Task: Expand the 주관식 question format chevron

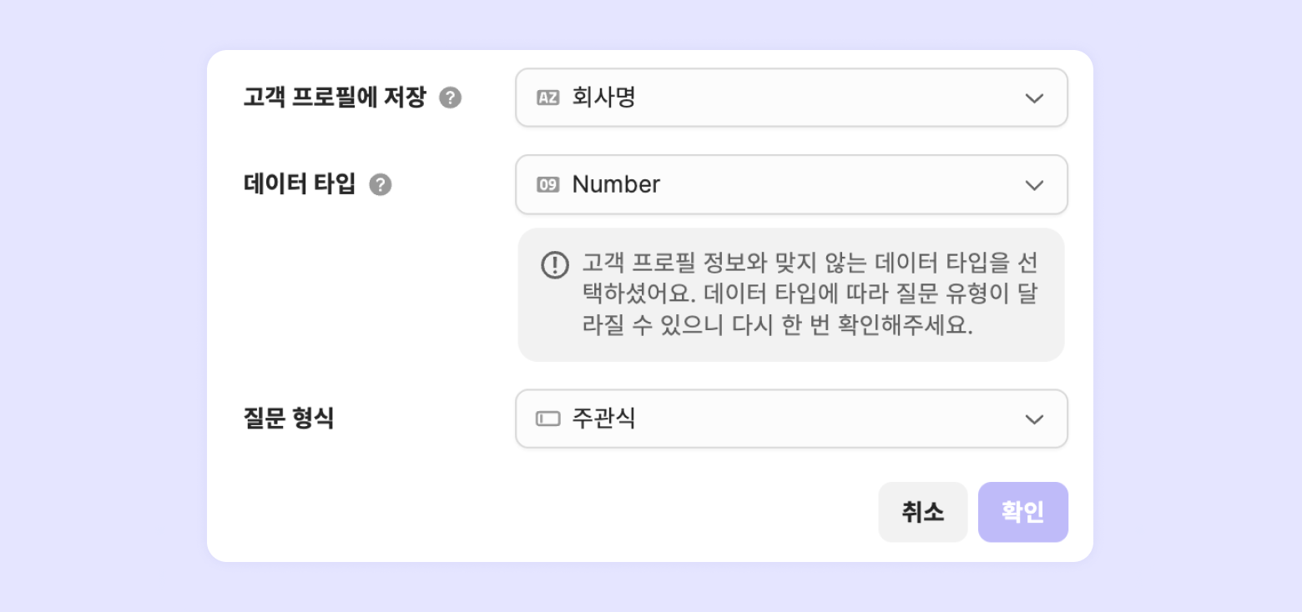Action: [1034, 419]
